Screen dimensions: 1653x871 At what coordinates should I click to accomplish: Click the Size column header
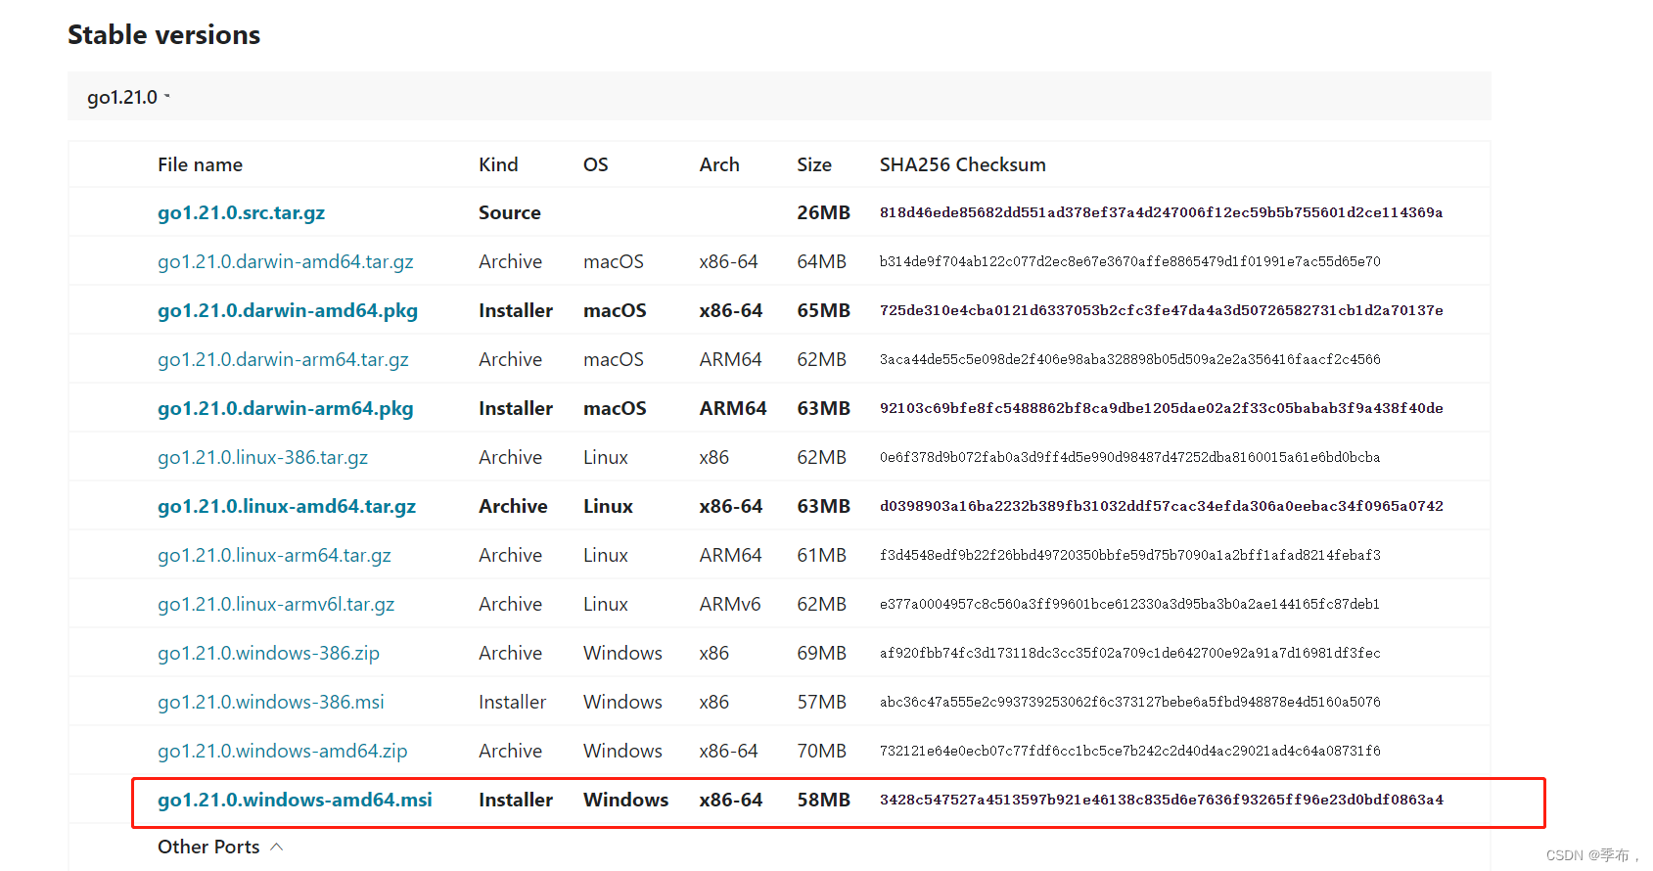pyautogui.click(x=814, y=164)
